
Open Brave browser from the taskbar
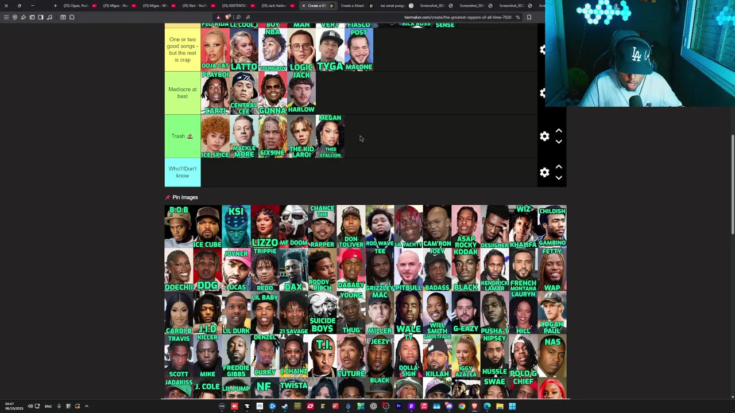(x=474, y=407)
